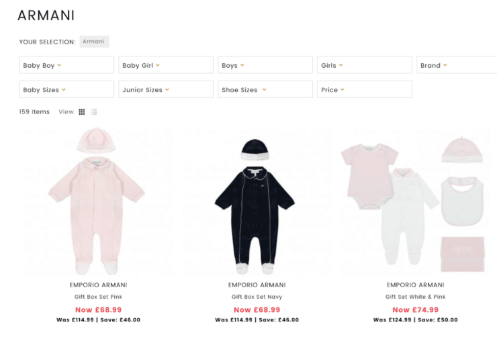Click Gift Set White & Pink link
Viewport: 497px width, 345px height.
pyautogui.click(x=416, y=297)
